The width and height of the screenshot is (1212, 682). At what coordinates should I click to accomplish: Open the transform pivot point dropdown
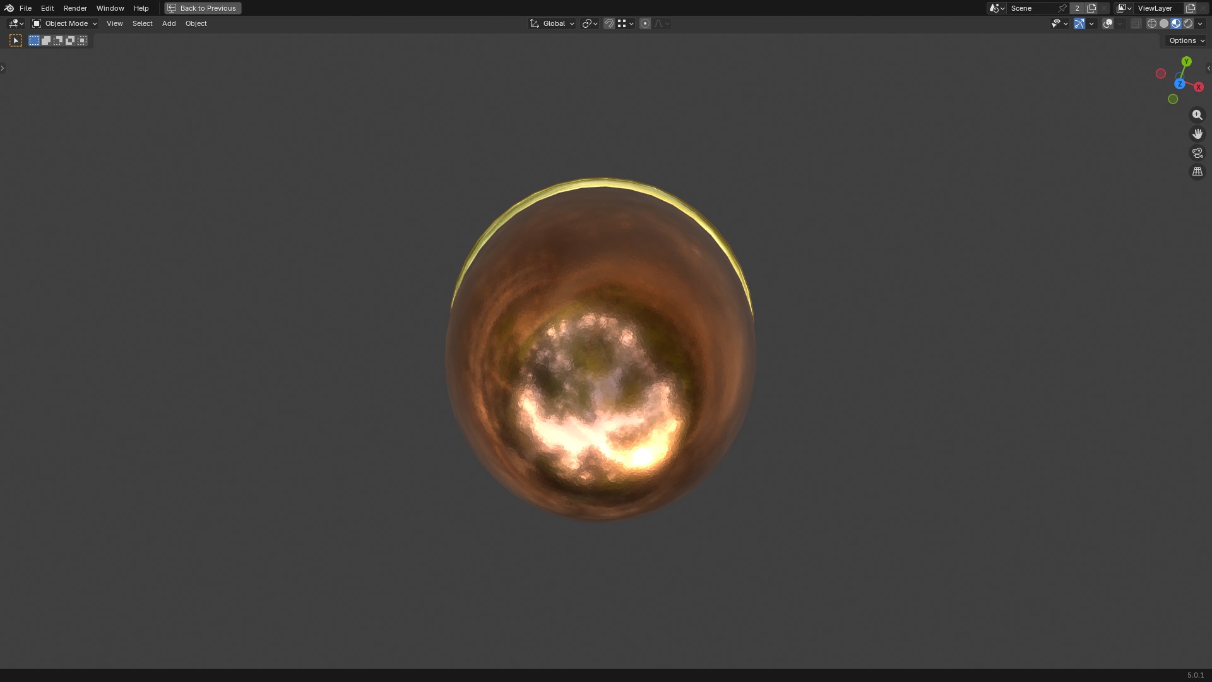pos(590,23)
